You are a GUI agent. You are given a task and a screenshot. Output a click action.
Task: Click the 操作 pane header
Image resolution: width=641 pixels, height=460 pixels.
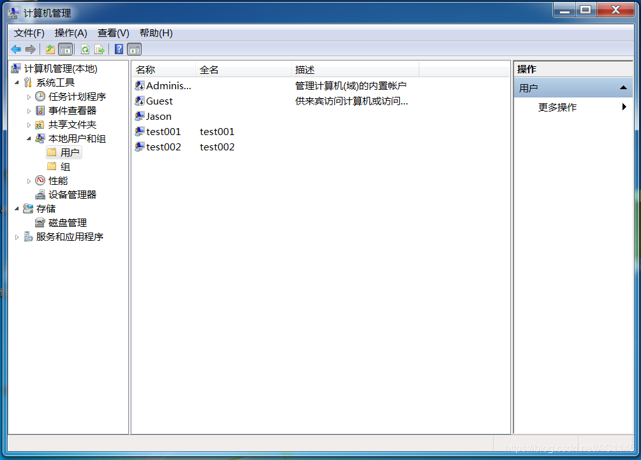(573, 69)
